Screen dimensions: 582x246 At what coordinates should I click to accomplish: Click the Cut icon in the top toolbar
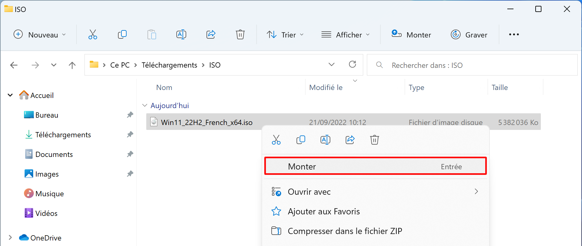click(x=92, y=34)
